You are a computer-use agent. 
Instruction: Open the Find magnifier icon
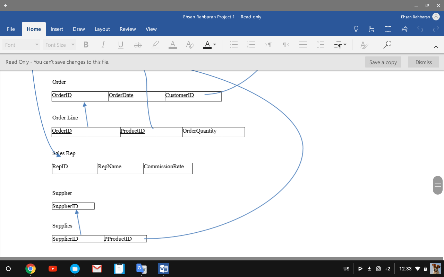click(x=387, y=45)
